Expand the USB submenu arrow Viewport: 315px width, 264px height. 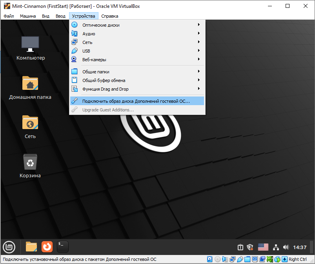click(198, 51)
